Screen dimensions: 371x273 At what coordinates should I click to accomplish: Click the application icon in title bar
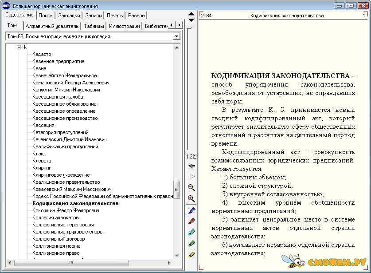[6, 6]
